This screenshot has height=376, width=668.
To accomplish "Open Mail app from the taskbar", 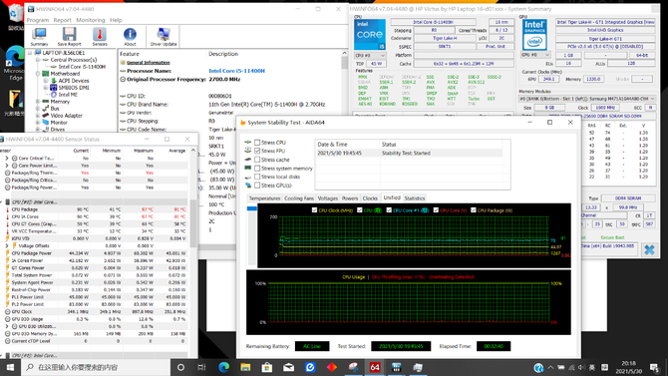I will click(x=288, y=367).
